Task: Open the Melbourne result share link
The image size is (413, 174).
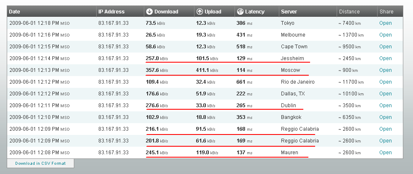Action: tap(385, 35)
